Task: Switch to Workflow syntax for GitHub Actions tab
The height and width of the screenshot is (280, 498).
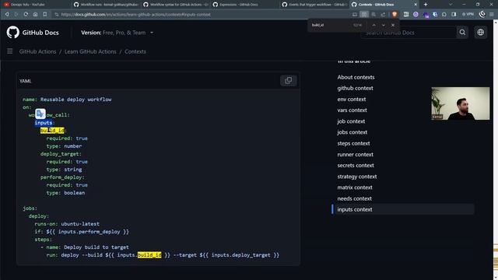Action: click(175, 5)
